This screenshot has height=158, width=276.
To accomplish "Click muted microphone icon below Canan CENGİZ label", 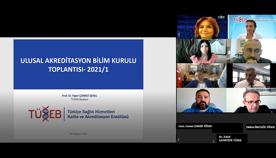I will click(x=178, y=140).
